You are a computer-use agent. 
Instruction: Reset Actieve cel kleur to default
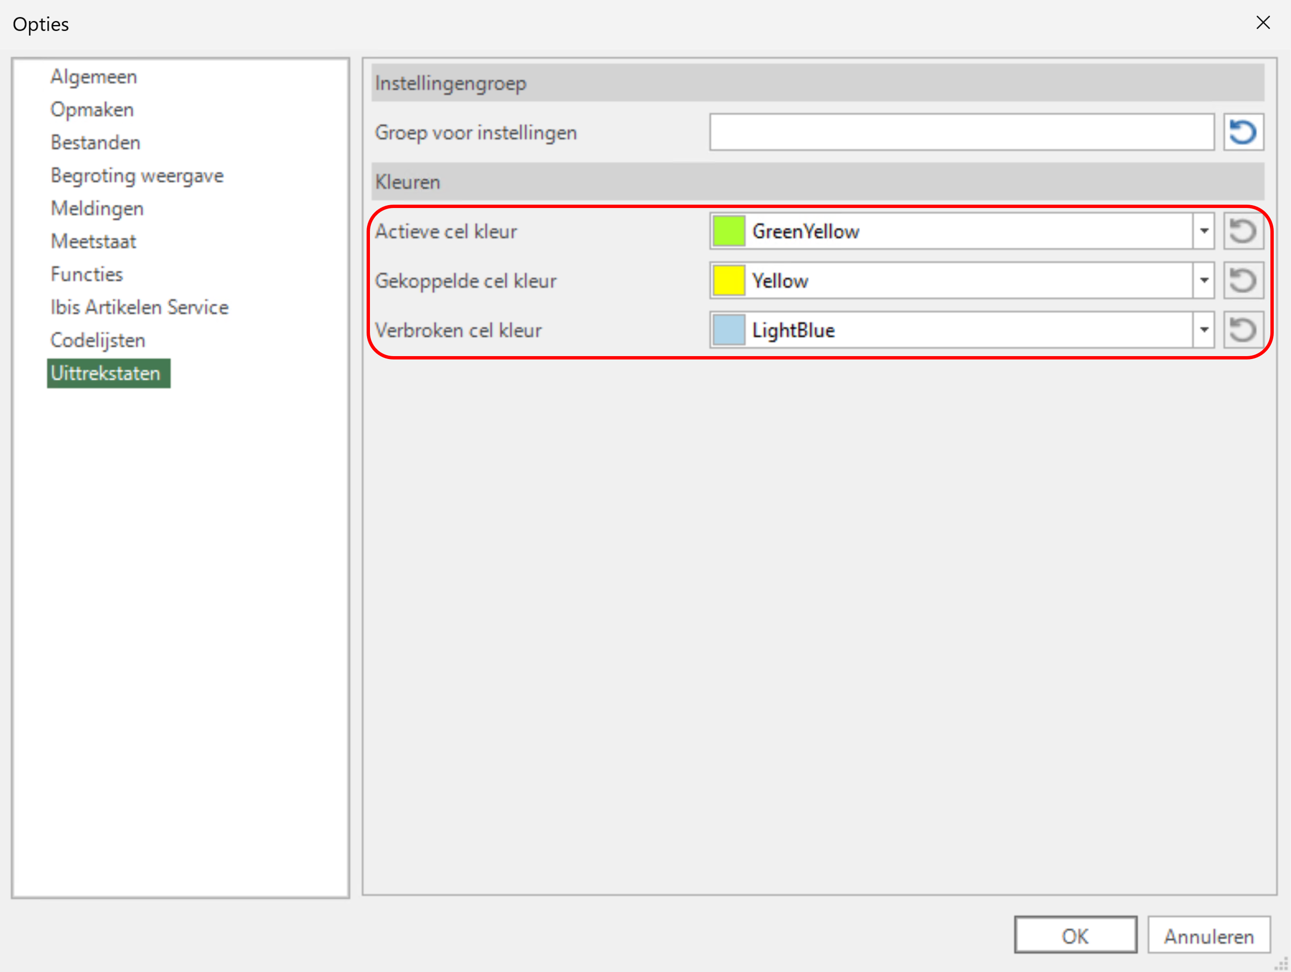[1243, 231]
